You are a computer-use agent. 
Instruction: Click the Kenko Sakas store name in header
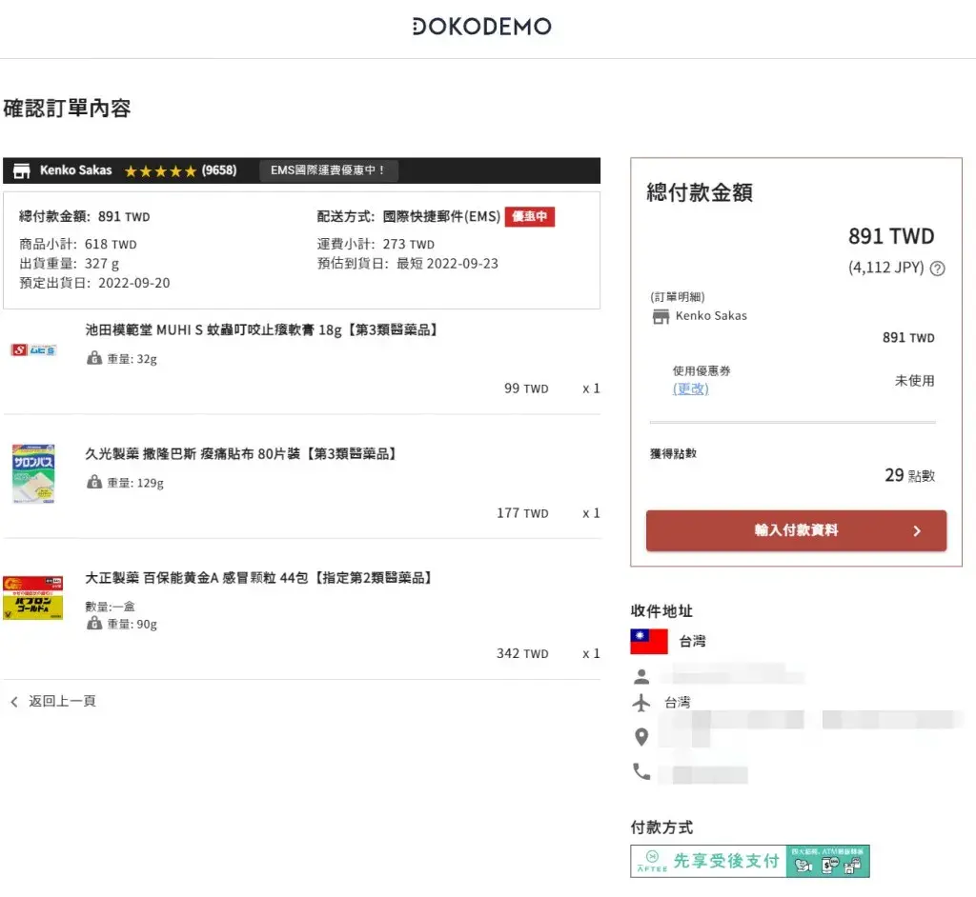pos(76,170)
